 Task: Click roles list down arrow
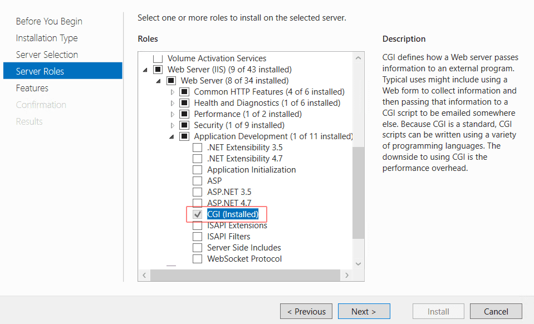[358, 264]
